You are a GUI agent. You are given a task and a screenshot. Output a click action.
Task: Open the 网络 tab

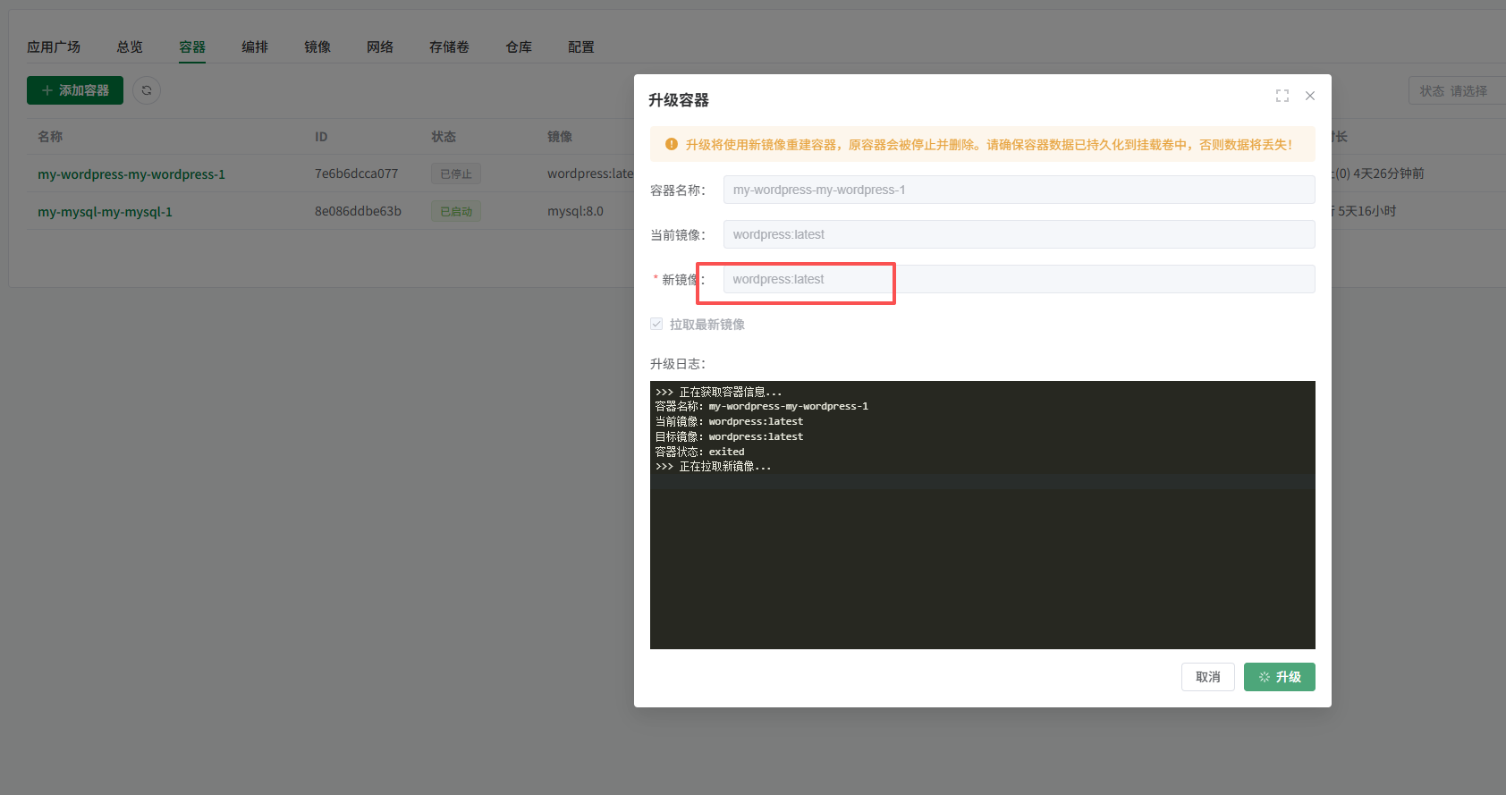pyautogui.click(x=380, y=47)
